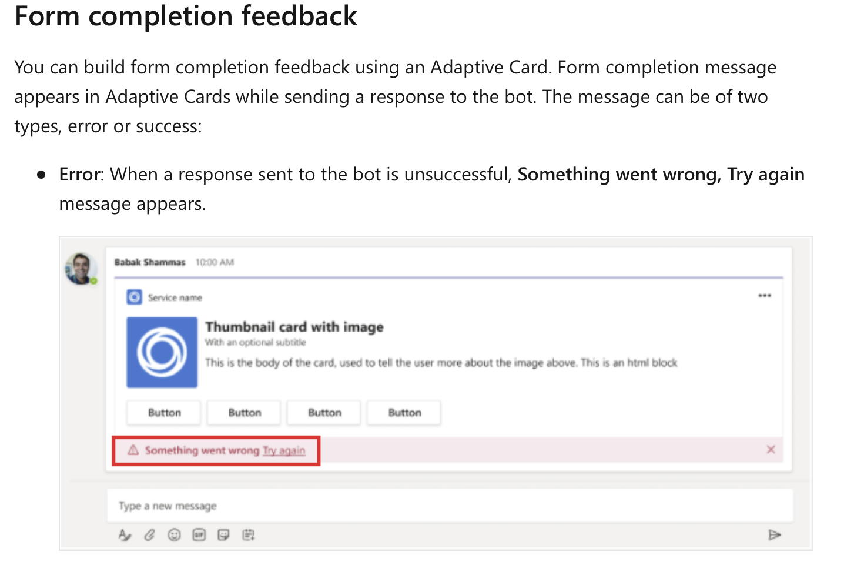Send the message with the arrow icon
The image size is (844, 575).
tap(775, 535)
